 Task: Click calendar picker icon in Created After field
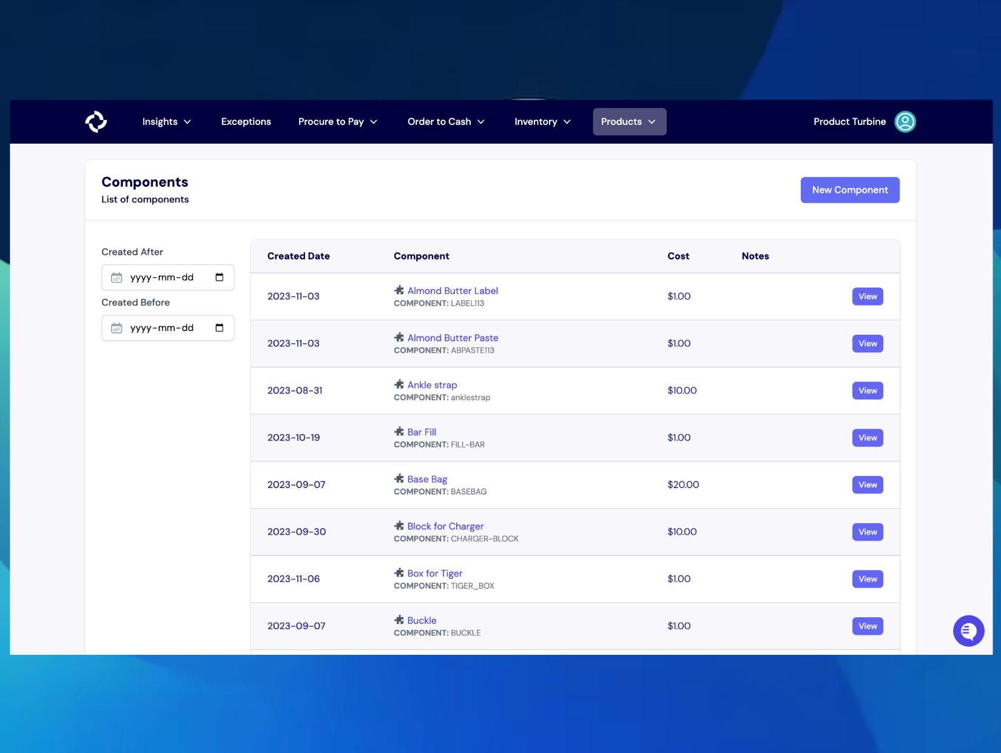[x=220, y=278]
